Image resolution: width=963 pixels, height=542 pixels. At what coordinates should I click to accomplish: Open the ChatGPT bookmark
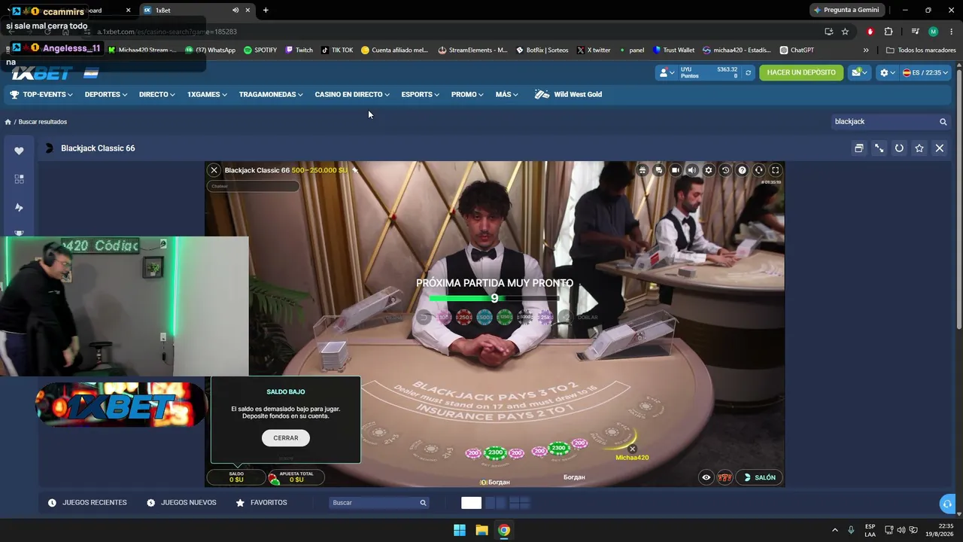tap(797, 50)
